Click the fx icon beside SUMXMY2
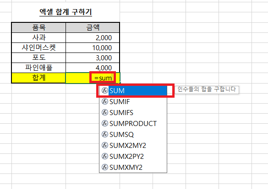The image size is (268, 189). tap(105, 167)
